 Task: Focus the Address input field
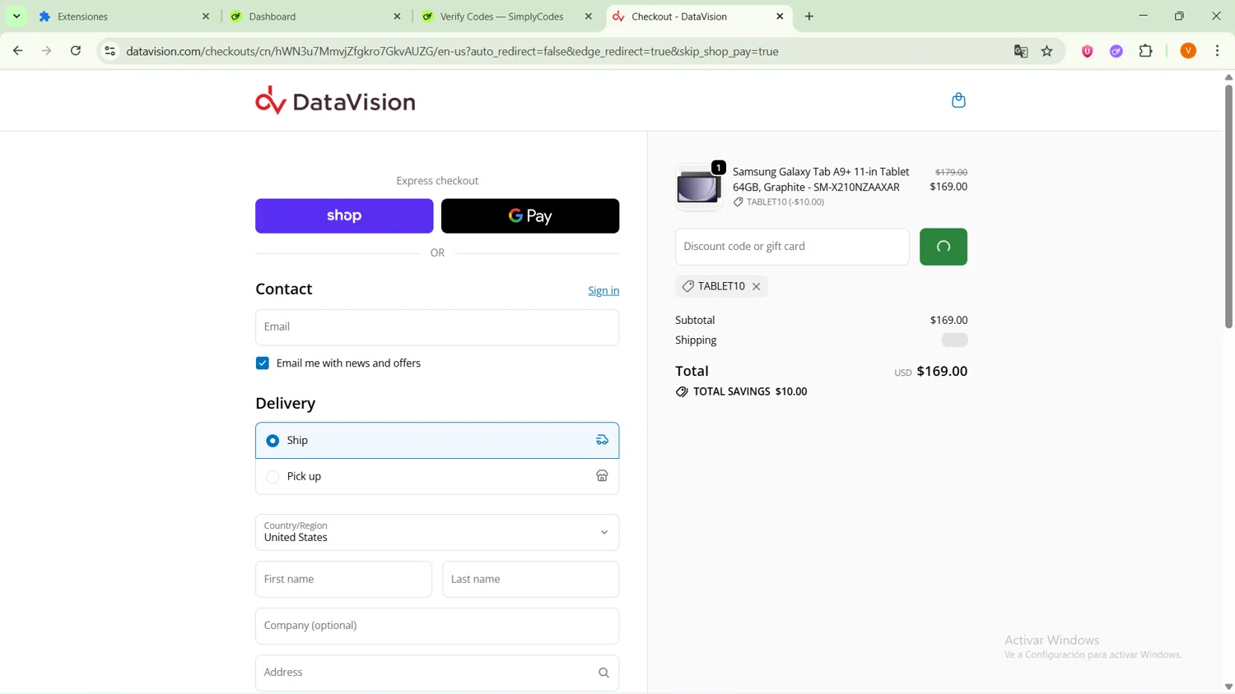pyautogui.click(x=437, y=673)
